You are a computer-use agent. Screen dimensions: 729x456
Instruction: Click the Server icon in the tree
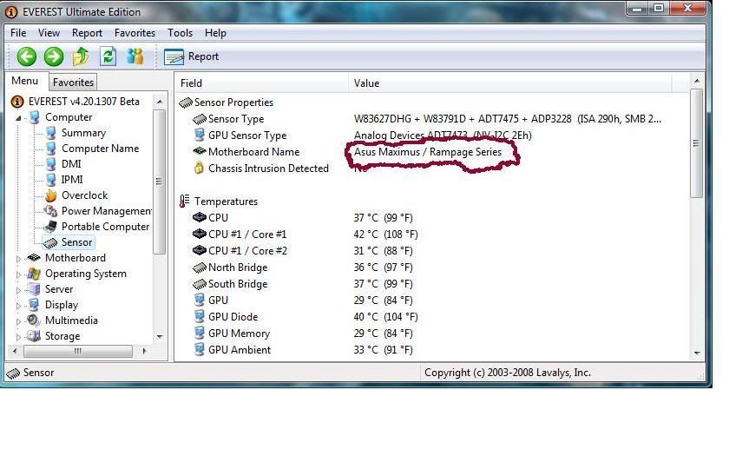34,289
